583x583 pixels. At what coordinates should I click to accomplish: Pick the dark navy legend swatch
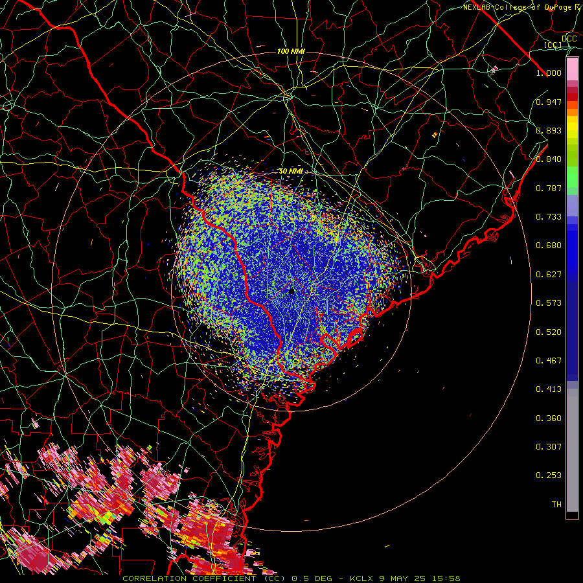pos(572,327)
